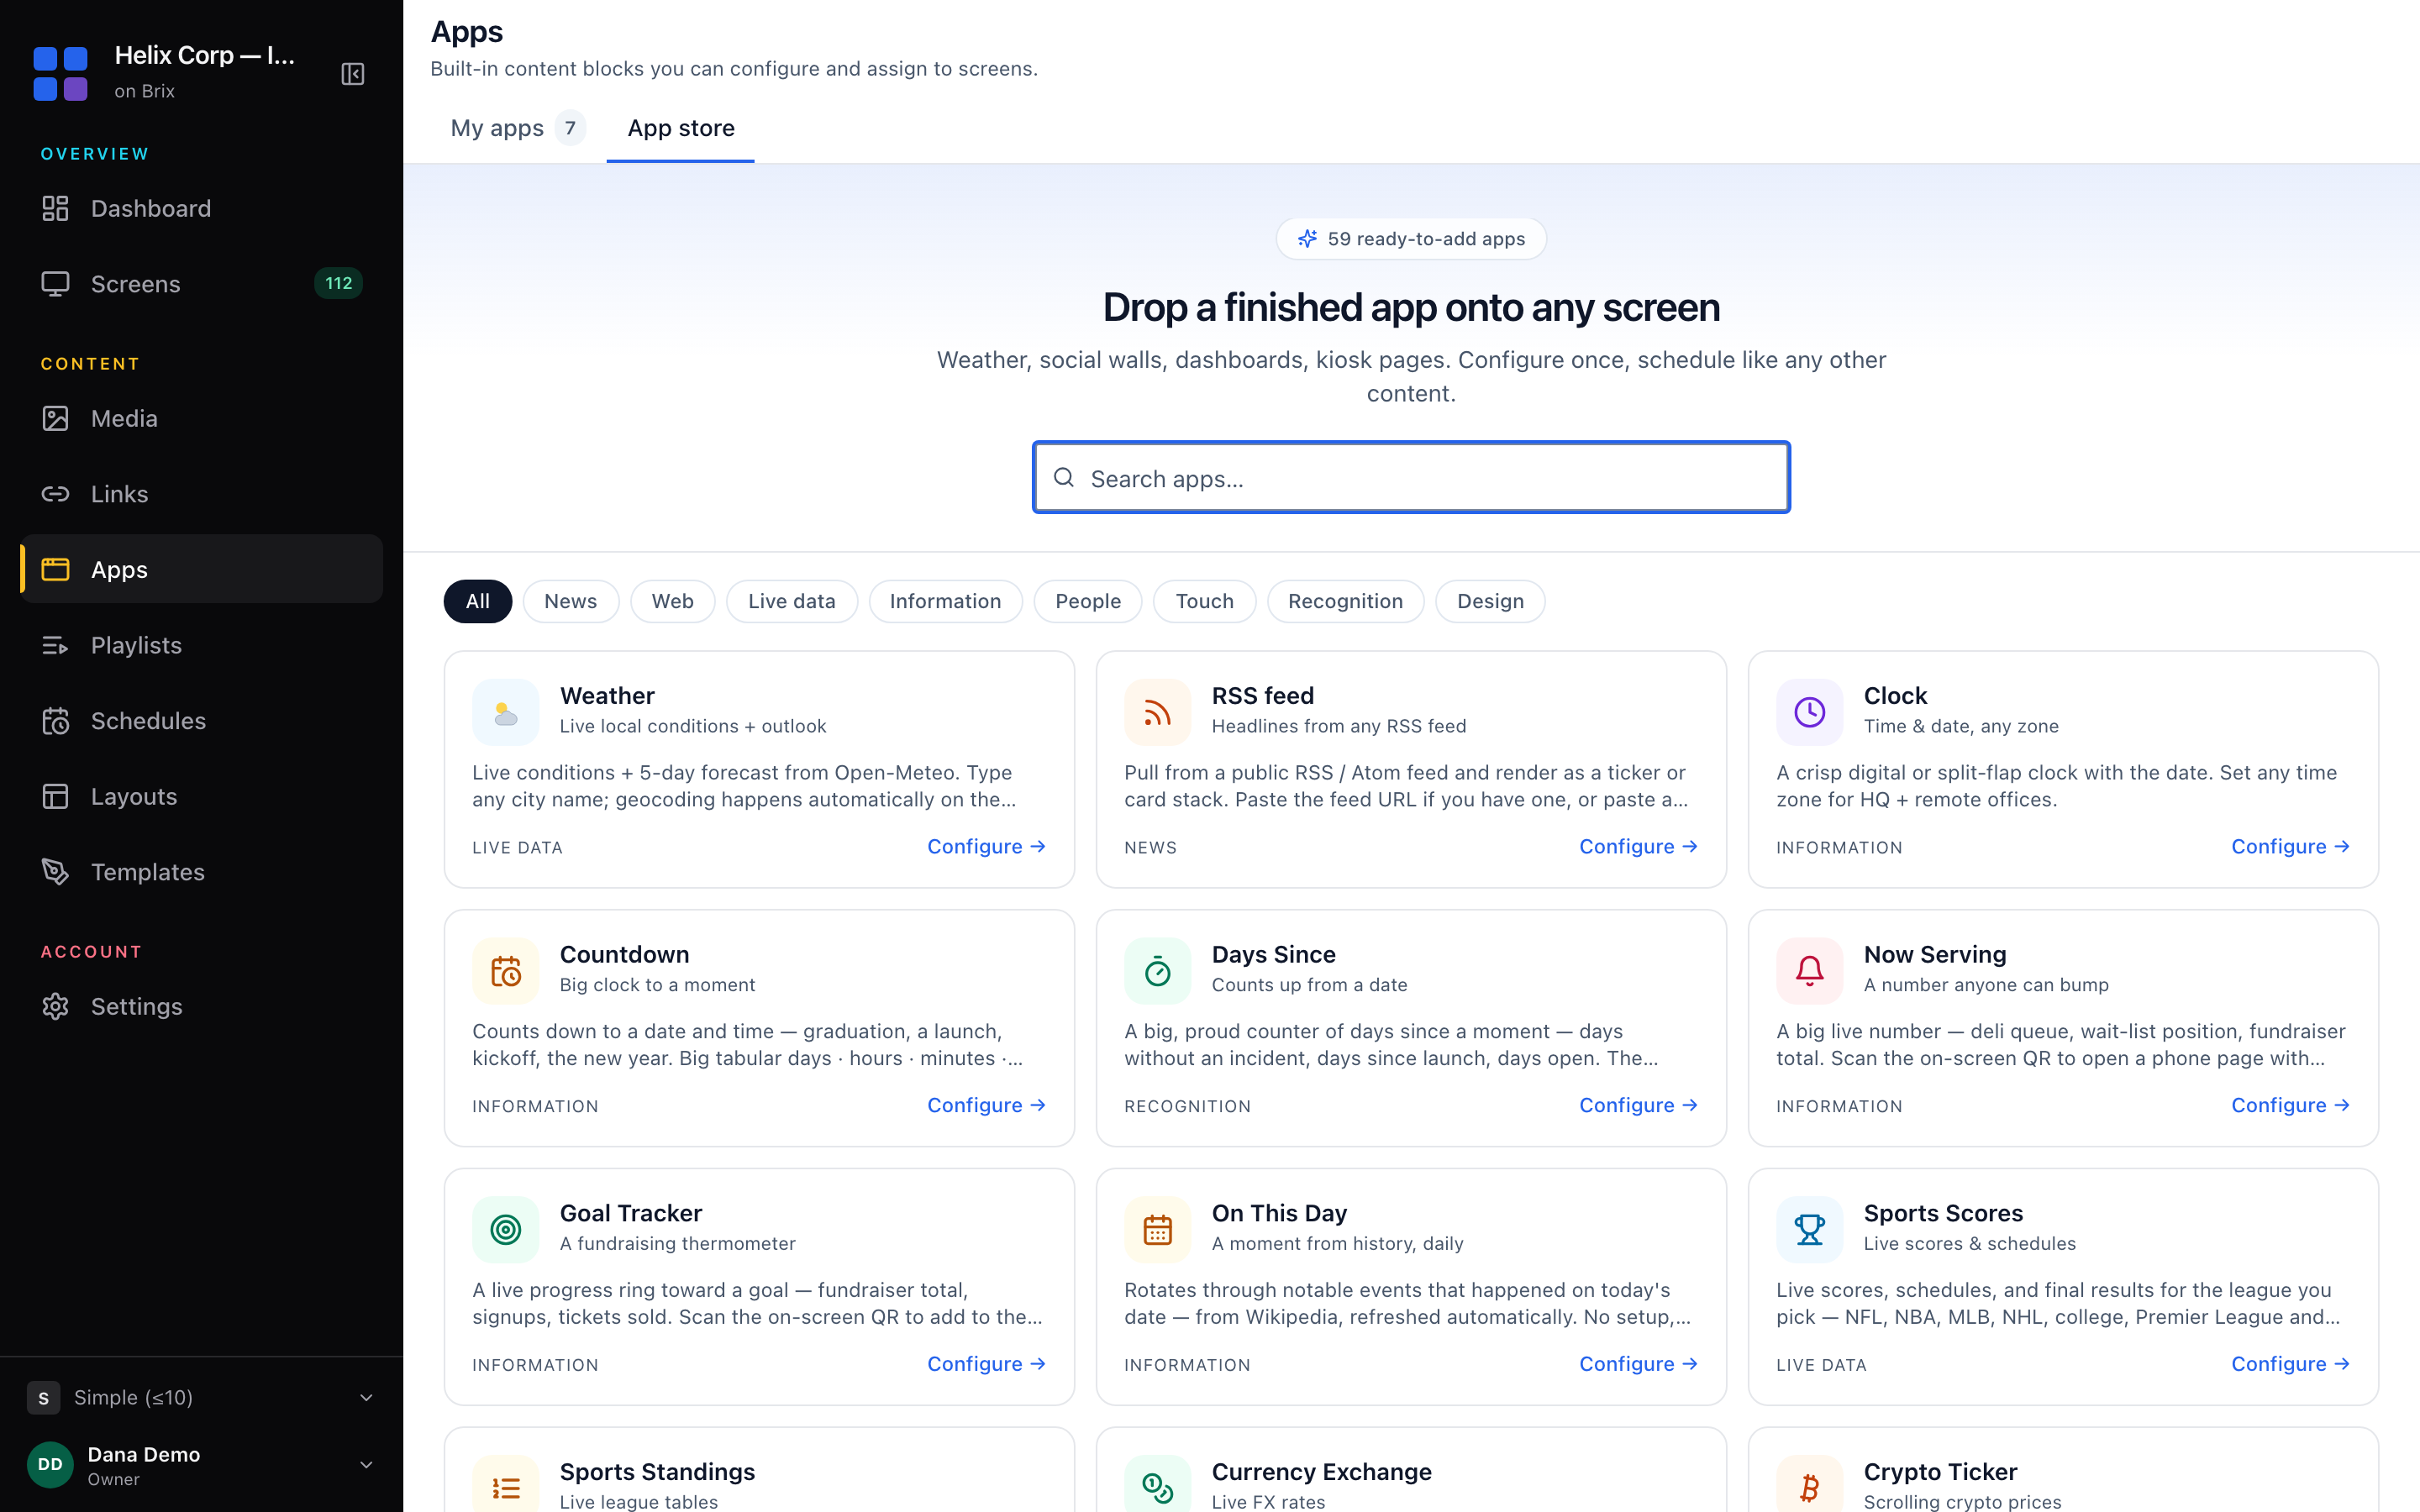Viewport: 2420px width, 1512px height.
Task: Switch to the My apps tab
Action: (517, 128)
